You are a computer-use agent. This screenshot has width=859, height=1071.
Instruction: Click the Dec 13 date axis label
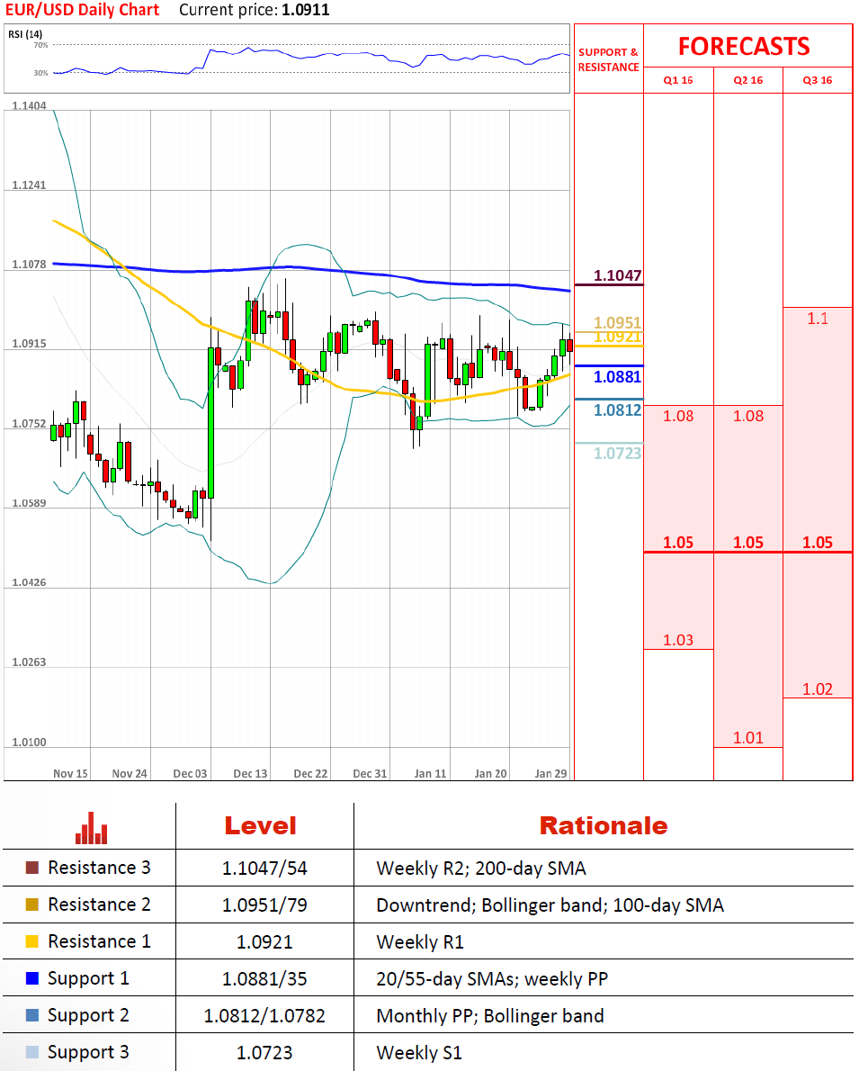[250, 773]
